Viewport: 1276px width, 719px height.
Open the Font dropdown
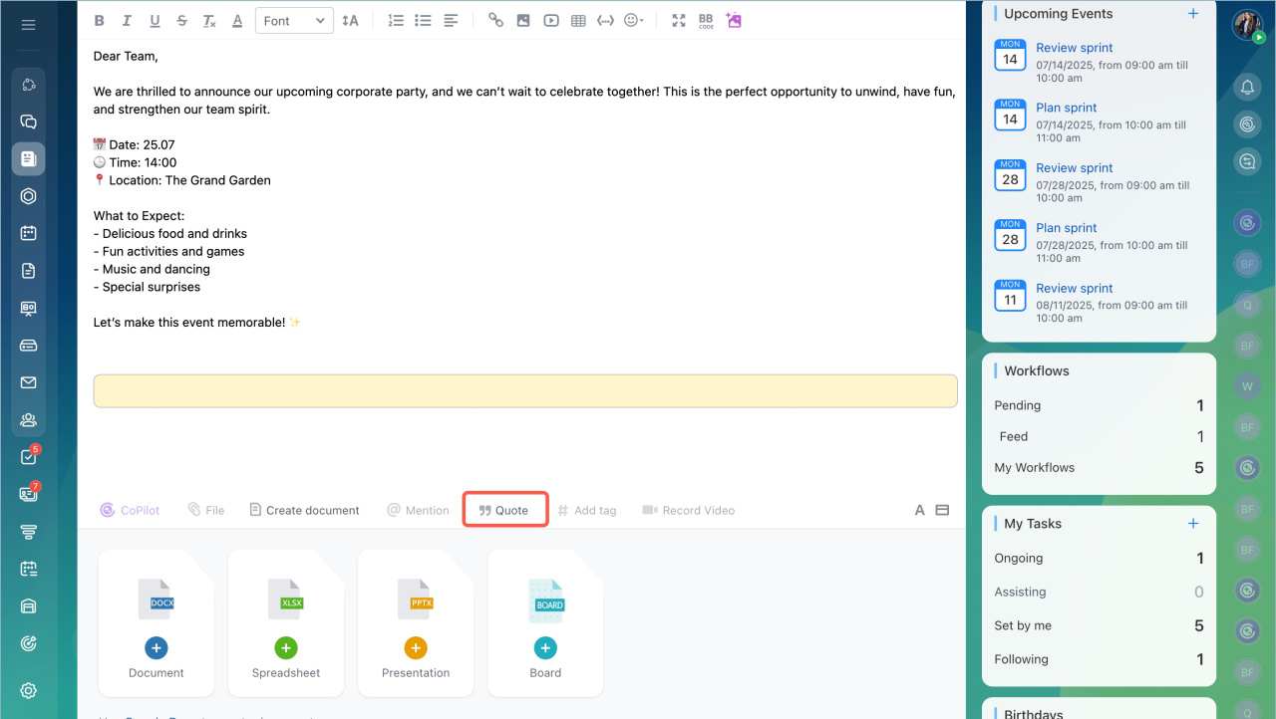point(294,21)
